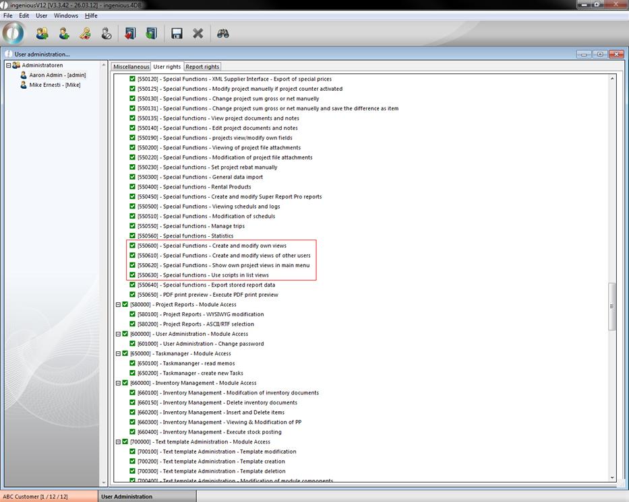The height and width of the screenshot is (502, 629).
Task: Uncheck 601000 Change password checkbox
Action: coord(133,344)
